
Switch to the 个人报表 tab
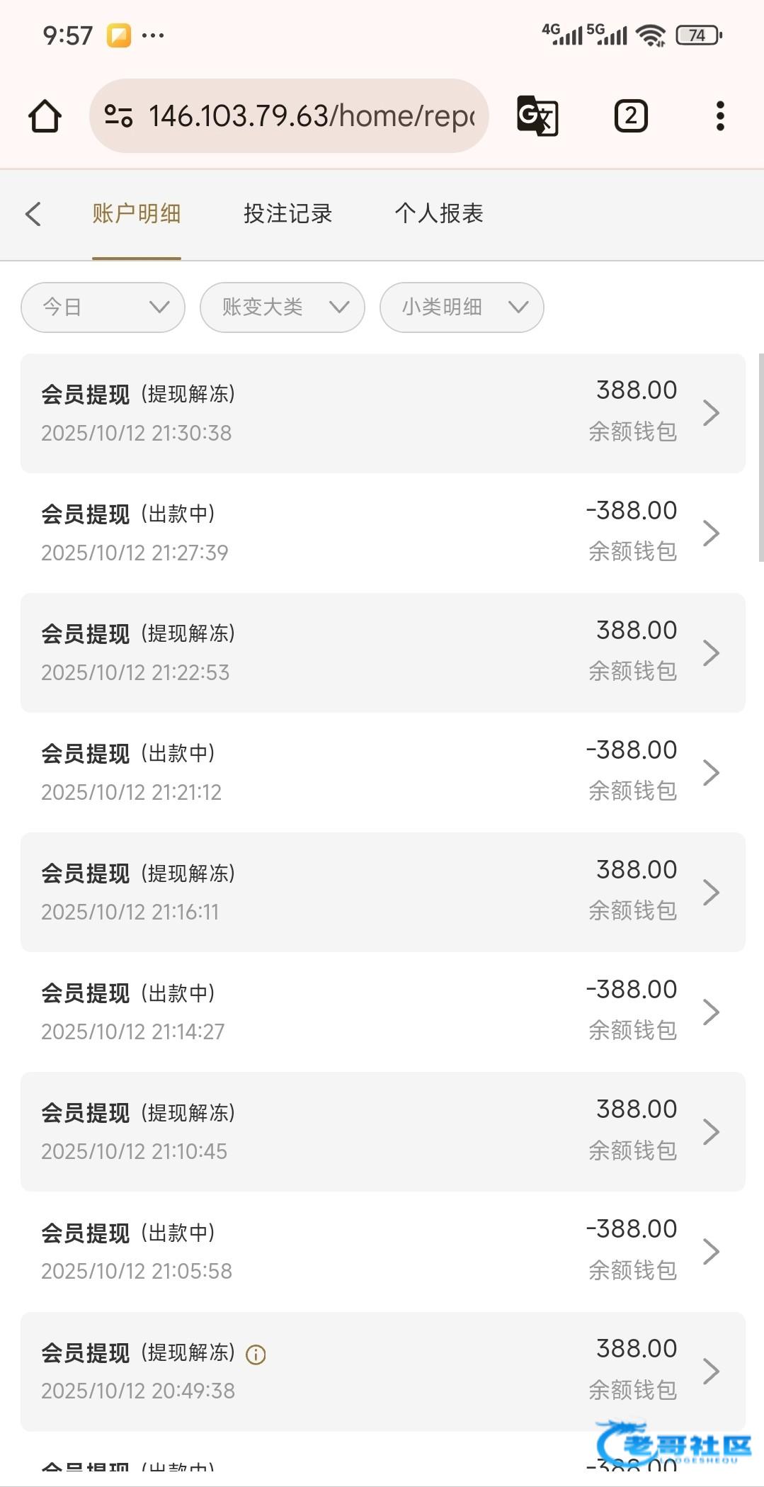(439, 214)
